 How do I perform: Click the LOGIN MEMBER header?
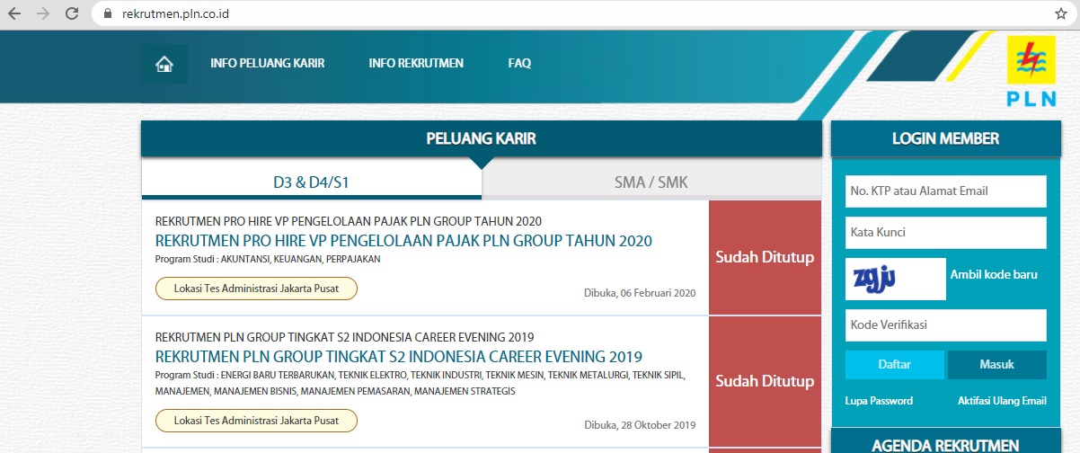click(x=945, y=138)
